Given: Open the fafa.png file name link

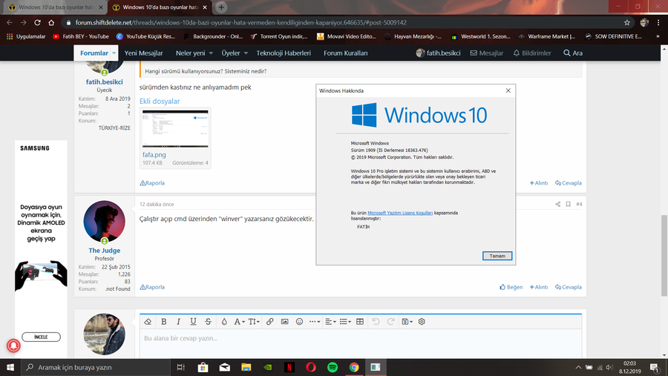Looking at the screenshot, I should coord(154,155).
